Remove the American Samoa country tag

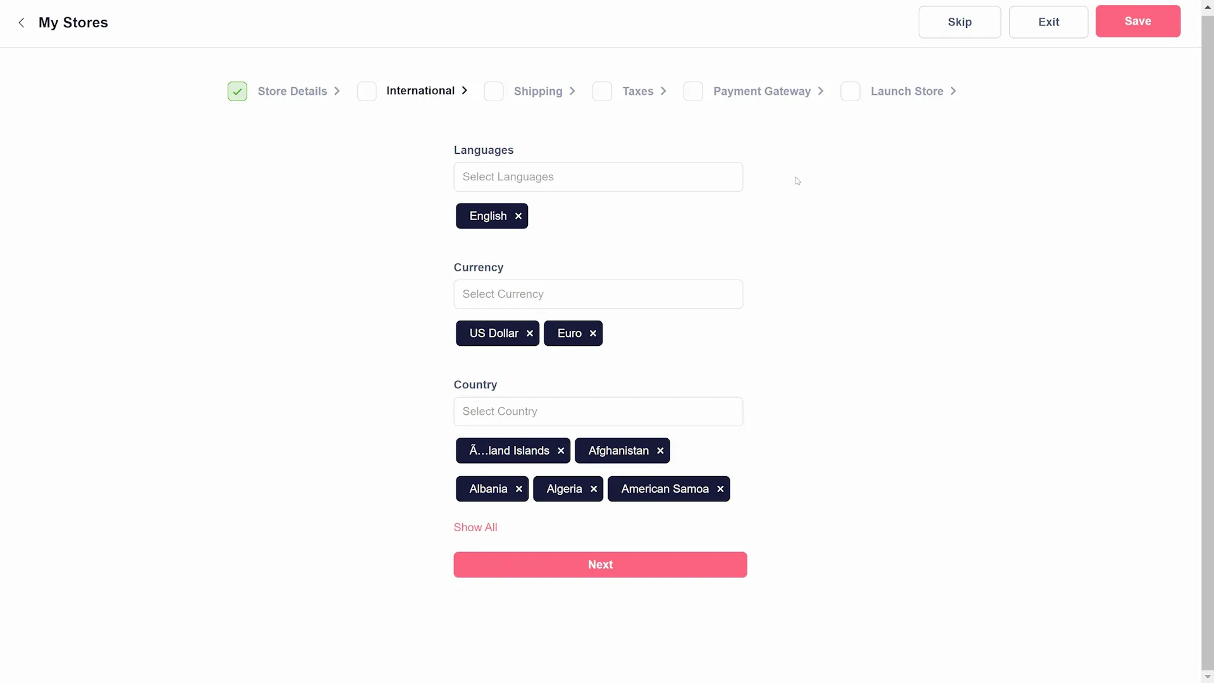720,489
